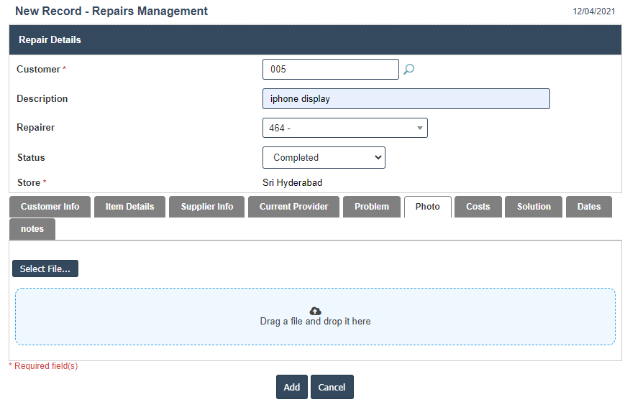Focus the Description field with iphone display
Image resolution: width=630 pixels, height=402 pixels.
click(406, 99)
